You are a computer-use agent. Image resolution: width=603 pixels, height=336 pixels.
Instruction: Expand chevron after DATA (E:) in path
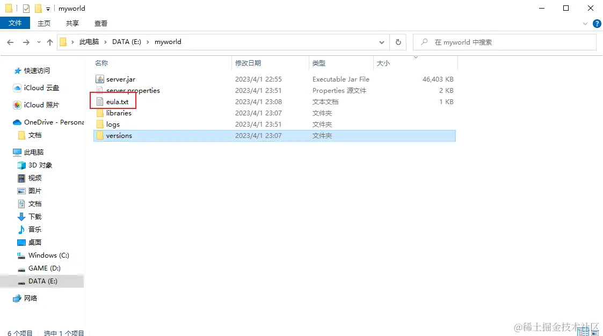148,42
